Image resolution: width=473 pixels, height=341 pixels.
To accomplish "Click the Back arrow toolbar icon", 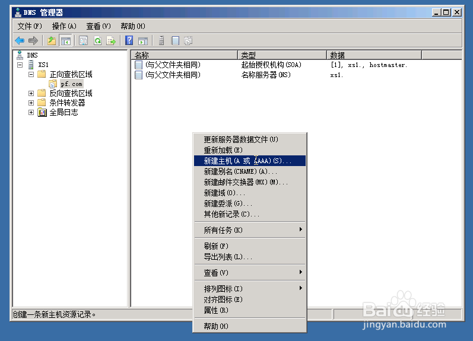I will click(x=20, y=40).
